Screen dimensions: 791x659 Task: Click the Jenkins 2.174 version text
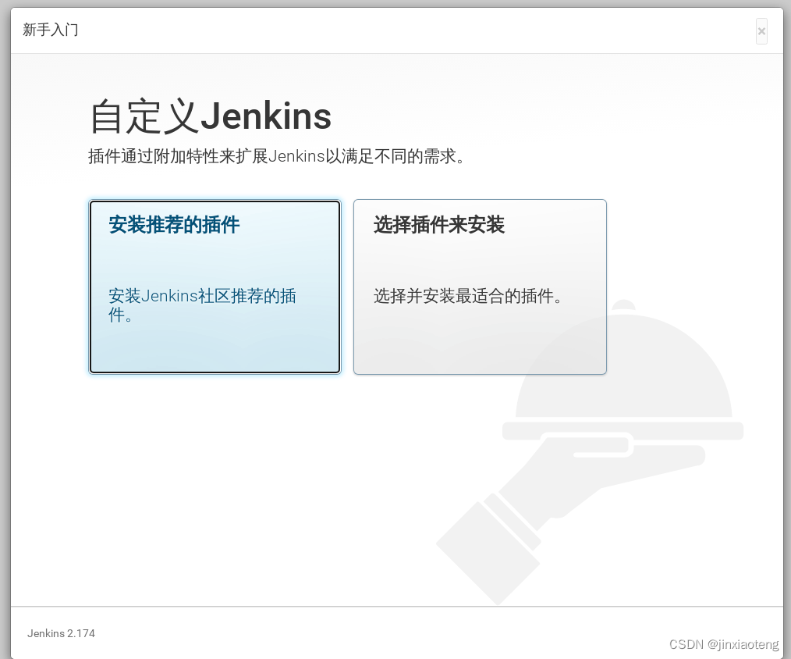coord(61,633)
